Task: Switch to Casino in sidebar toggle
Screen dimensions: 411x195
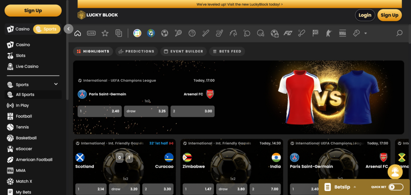Action: coord(18,29)
